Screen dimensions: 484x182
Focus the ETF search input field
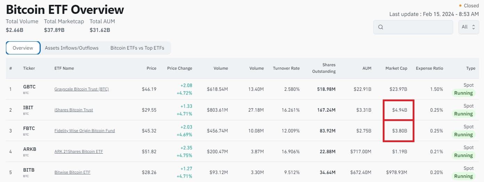[x=413, y=27]
